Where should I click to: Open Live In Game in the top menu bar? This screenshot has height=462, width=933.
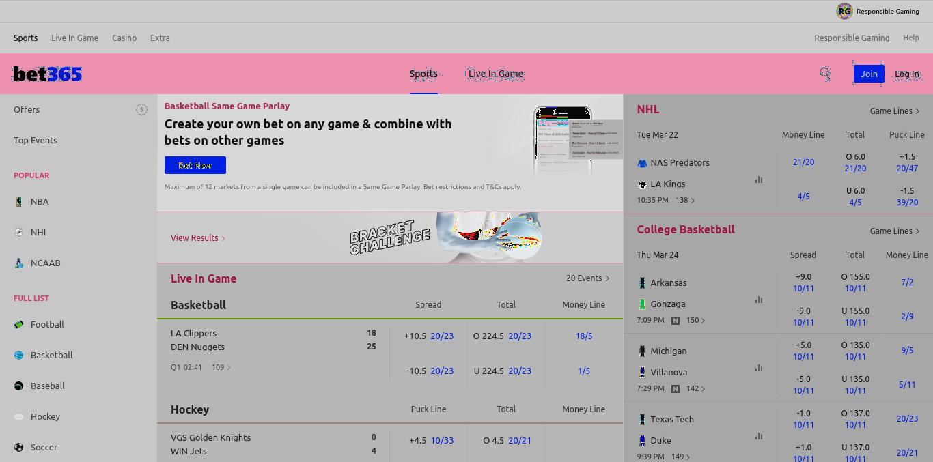pos(74,38)
